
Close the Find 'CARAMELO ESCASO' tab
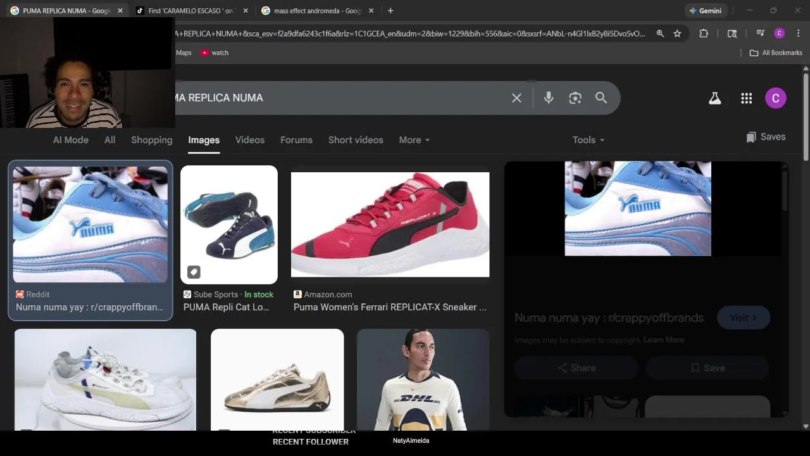(246, 11)
